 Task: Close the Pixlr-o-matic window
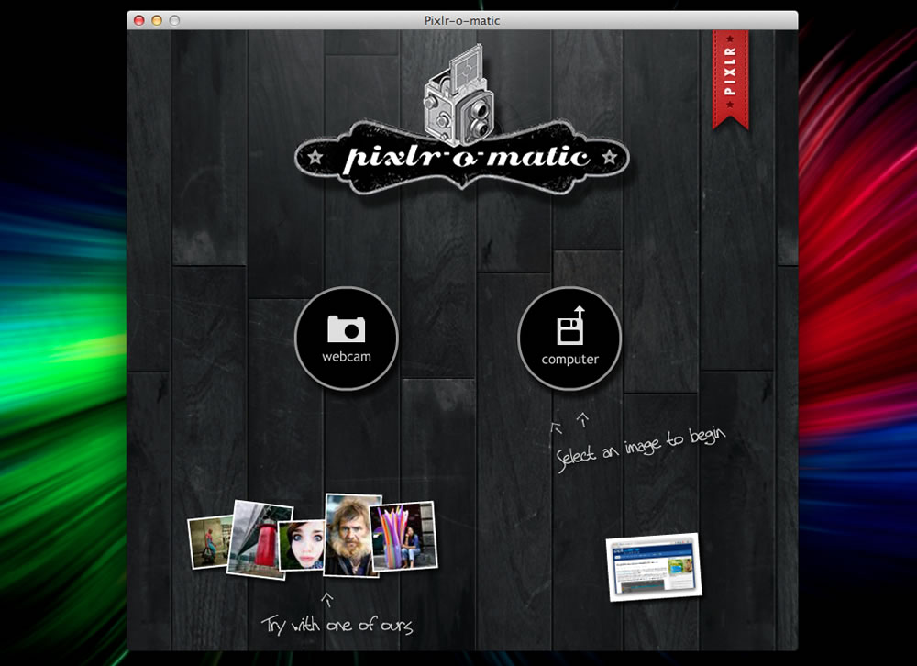click(139, 20)
